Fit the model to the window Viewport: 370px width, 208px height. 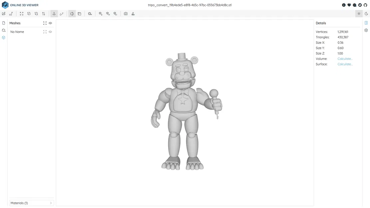click(x=21, y=14)
